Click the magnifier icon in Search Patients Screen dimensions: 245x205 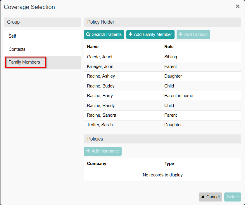coord(88,34)
